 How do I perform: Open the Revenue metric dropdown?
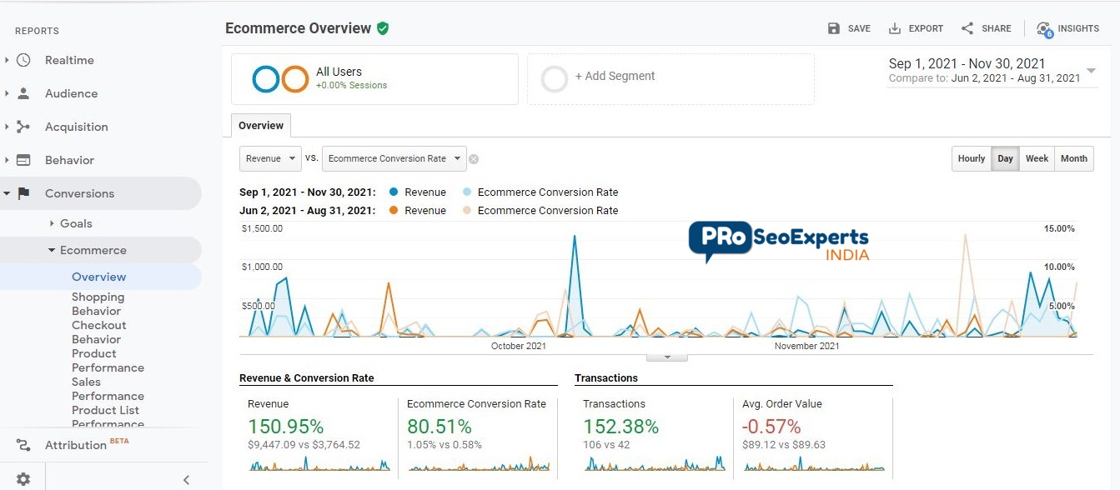(270, 158)
